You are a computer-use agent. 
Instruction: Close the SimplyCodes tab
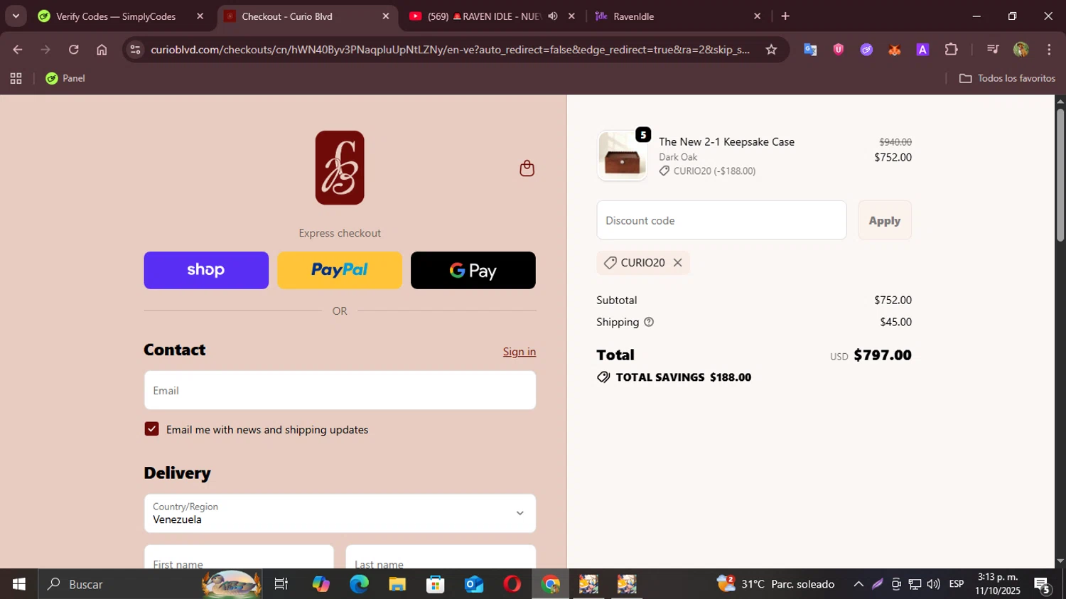[x=200, y=16]
